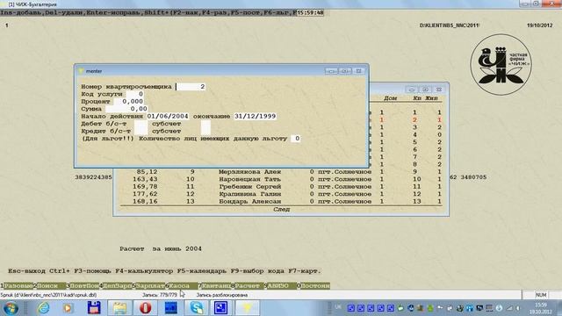Viewport: 562px width, 316px height.
Task: Minimize the menter dialog window
Action: tap(331, 71)
